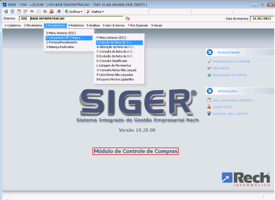Click the Informações arrow icon
Image resolution: width=275 pixels, height=200 pixels.
pyautogui.click(x=210, y=91)
